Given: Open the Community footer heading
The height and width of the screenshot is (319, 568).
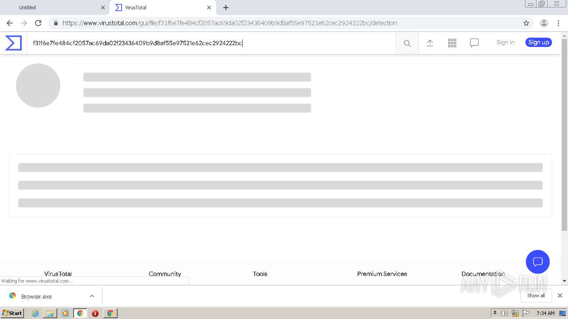Looking at the screenshot, I should pos(165,274).
